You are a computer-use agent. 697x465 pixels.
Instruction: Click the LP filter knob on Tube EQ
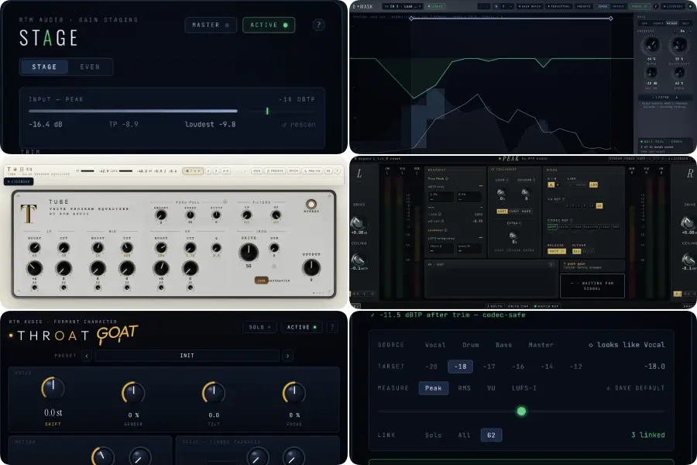coord(247,215)
